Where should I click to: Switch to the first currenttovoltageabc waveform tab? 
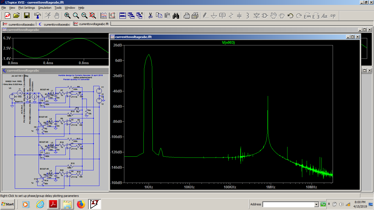(19, 24)
